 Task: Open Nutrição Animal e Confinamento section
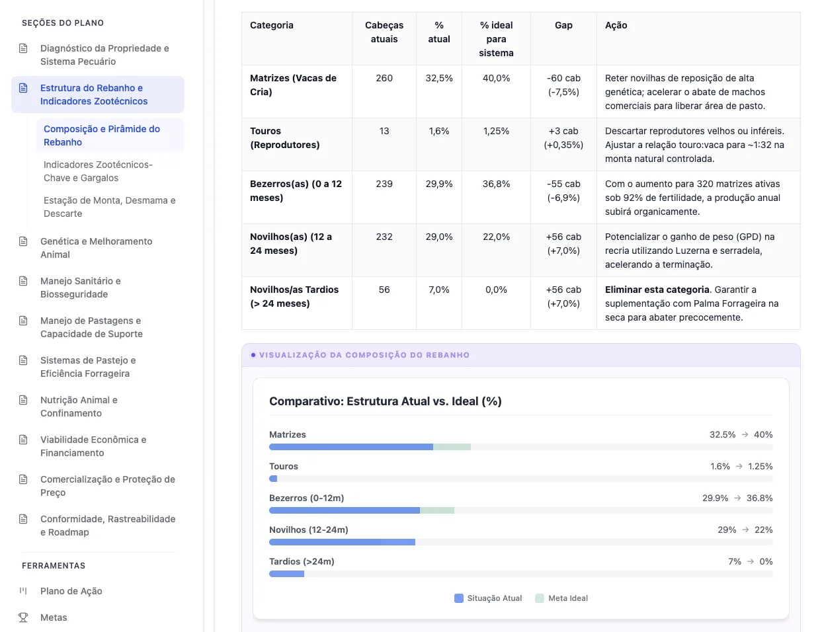click(x=98, y=407)
